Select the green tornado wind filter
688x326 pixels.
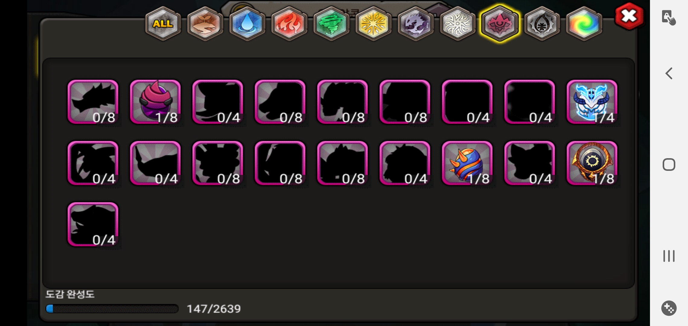(x=331, y=24)
